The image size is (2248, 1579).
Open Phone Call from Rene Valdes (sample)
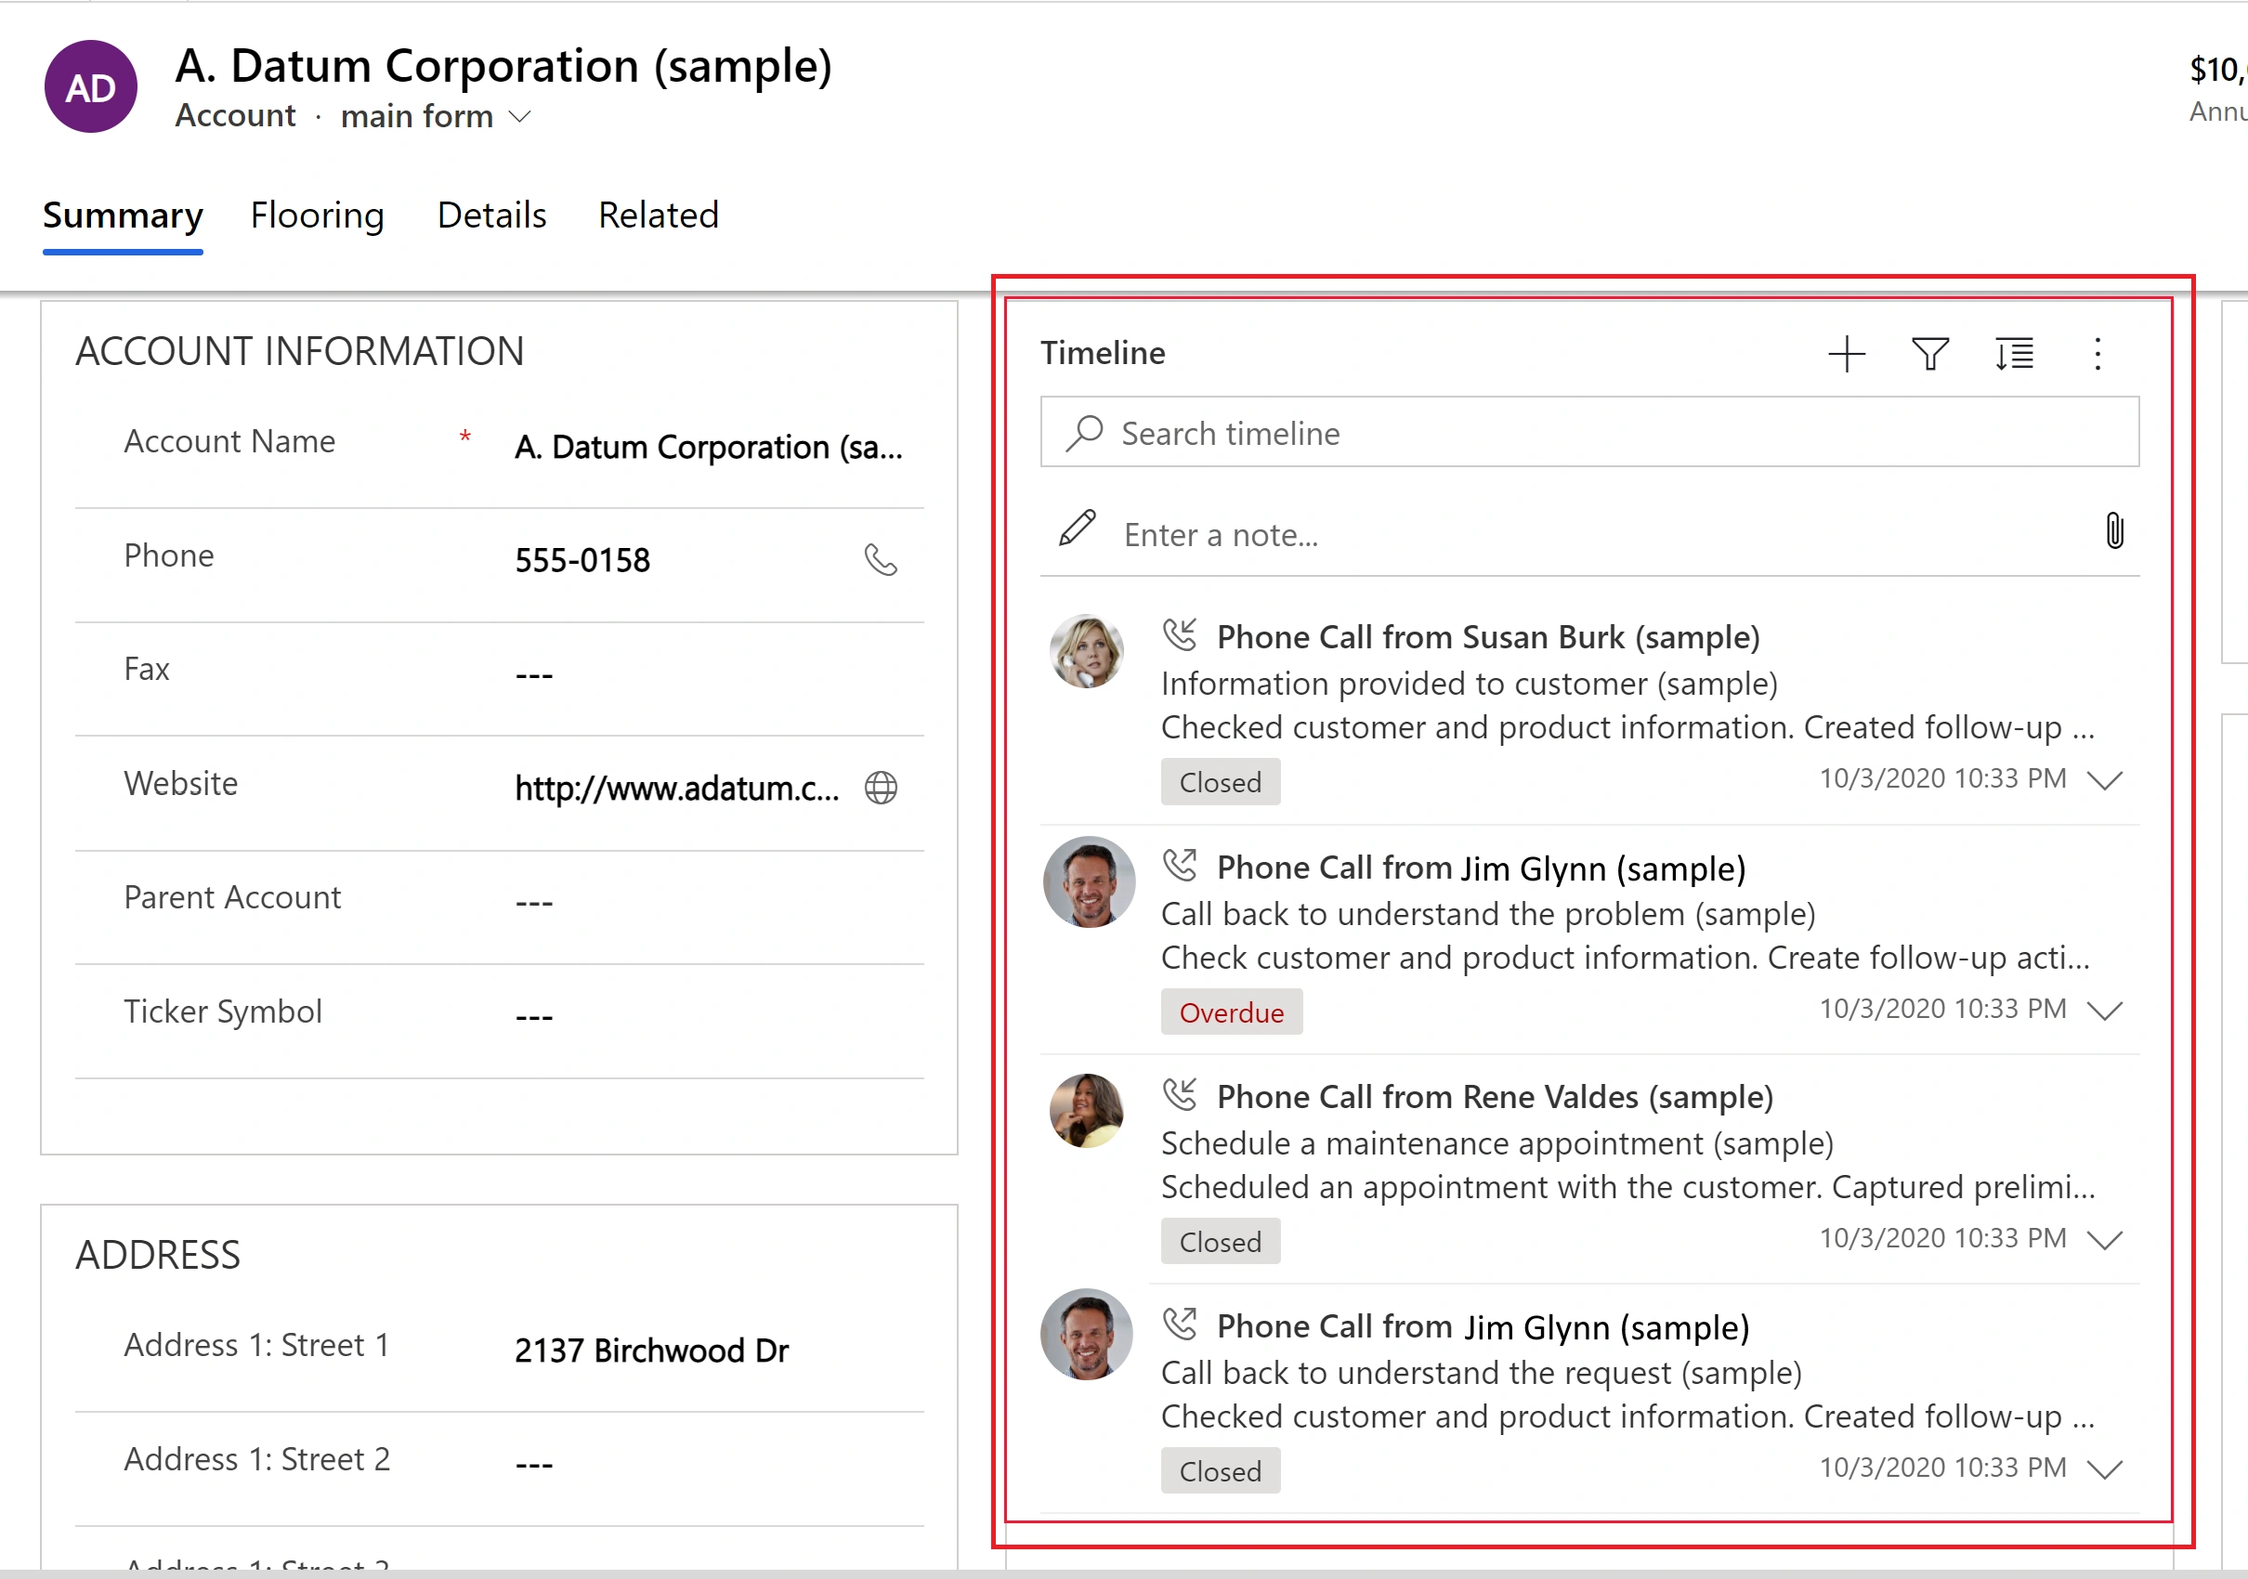[x=1495, y=1097]
